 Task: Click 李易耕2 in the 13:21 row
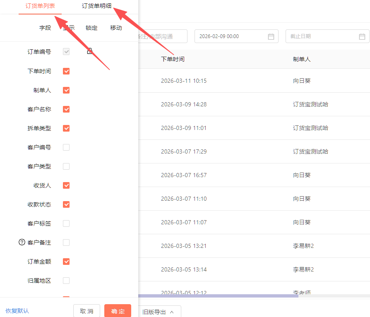(303, 246)
